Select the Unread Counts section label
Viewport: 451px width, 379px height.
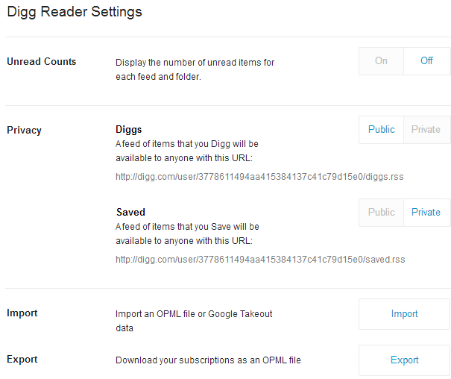click(42, 62)
